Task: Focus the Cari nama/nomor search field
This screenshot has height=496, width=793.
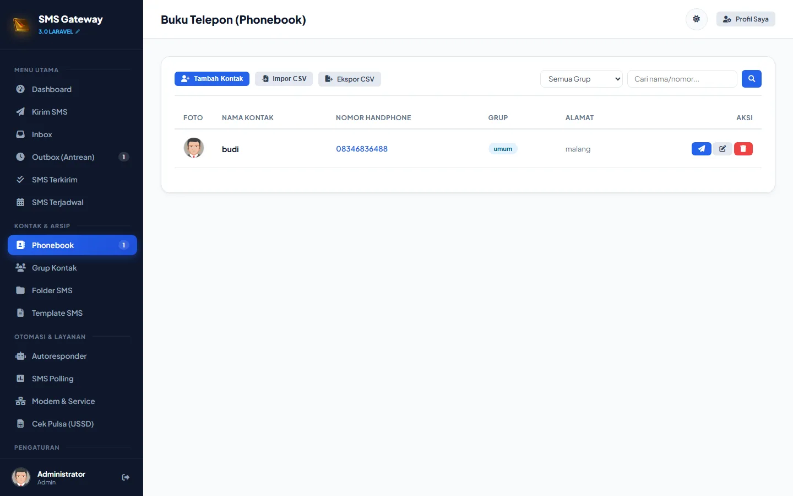Action: pyautogui.click(x=682, y=79)
